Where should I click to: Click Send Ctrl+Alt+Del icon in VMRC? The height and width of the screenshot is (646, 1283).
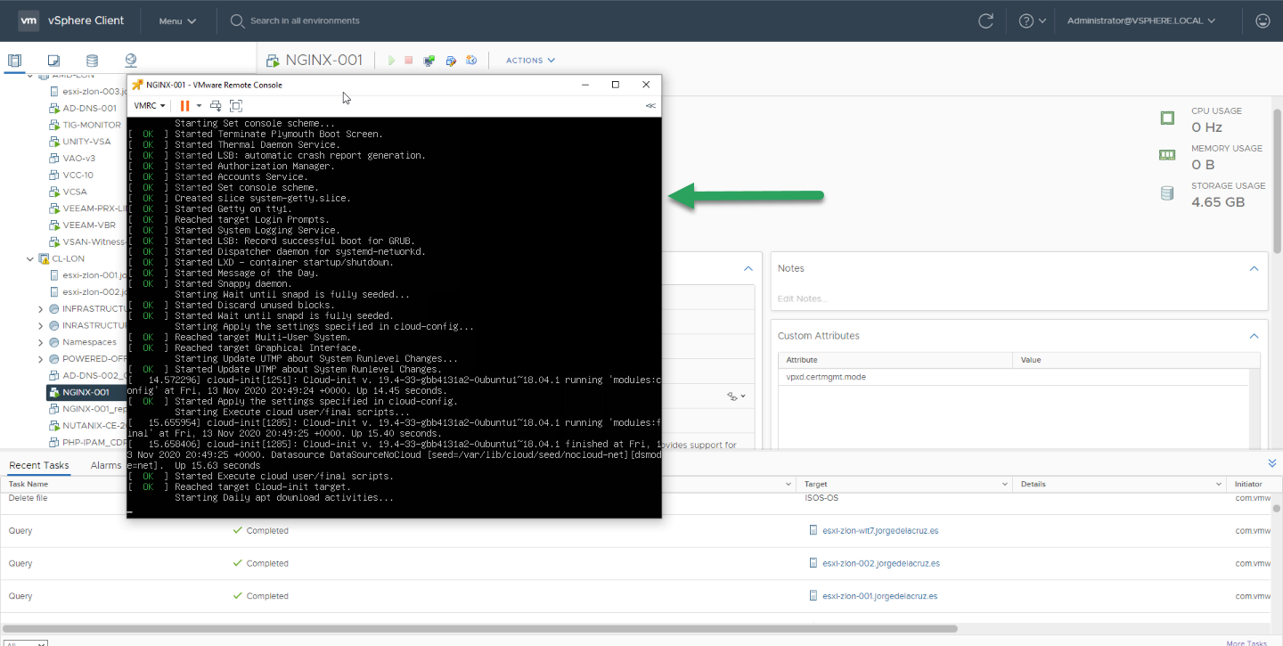point(216,105)
